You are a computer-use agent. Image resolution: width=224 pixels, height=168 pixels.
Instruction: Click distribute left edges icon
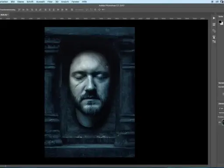coord(58,10)
